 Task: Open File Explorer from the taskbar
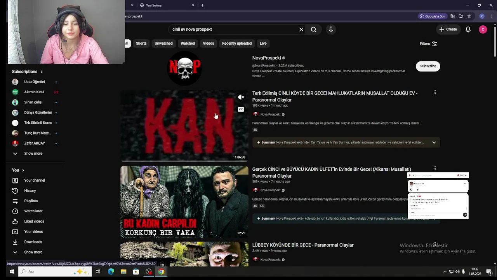123,271
